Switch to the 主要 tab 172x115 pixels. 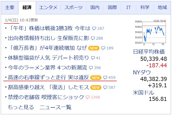[x=10, y=7]
